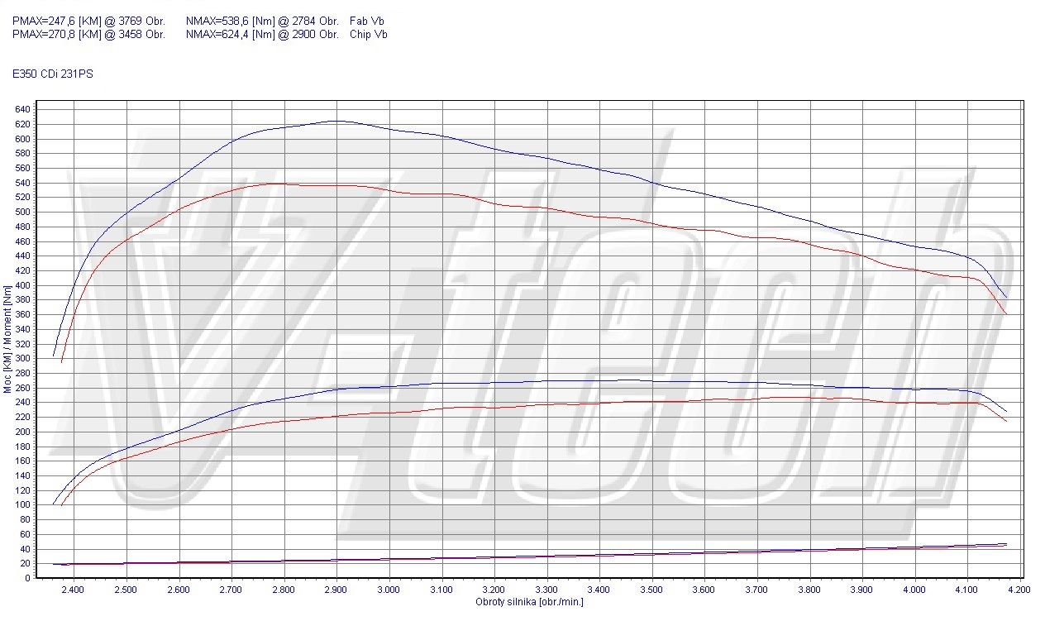
Task: Click the x-axis tick value '2.400'
Action: [x=74, y=590]
